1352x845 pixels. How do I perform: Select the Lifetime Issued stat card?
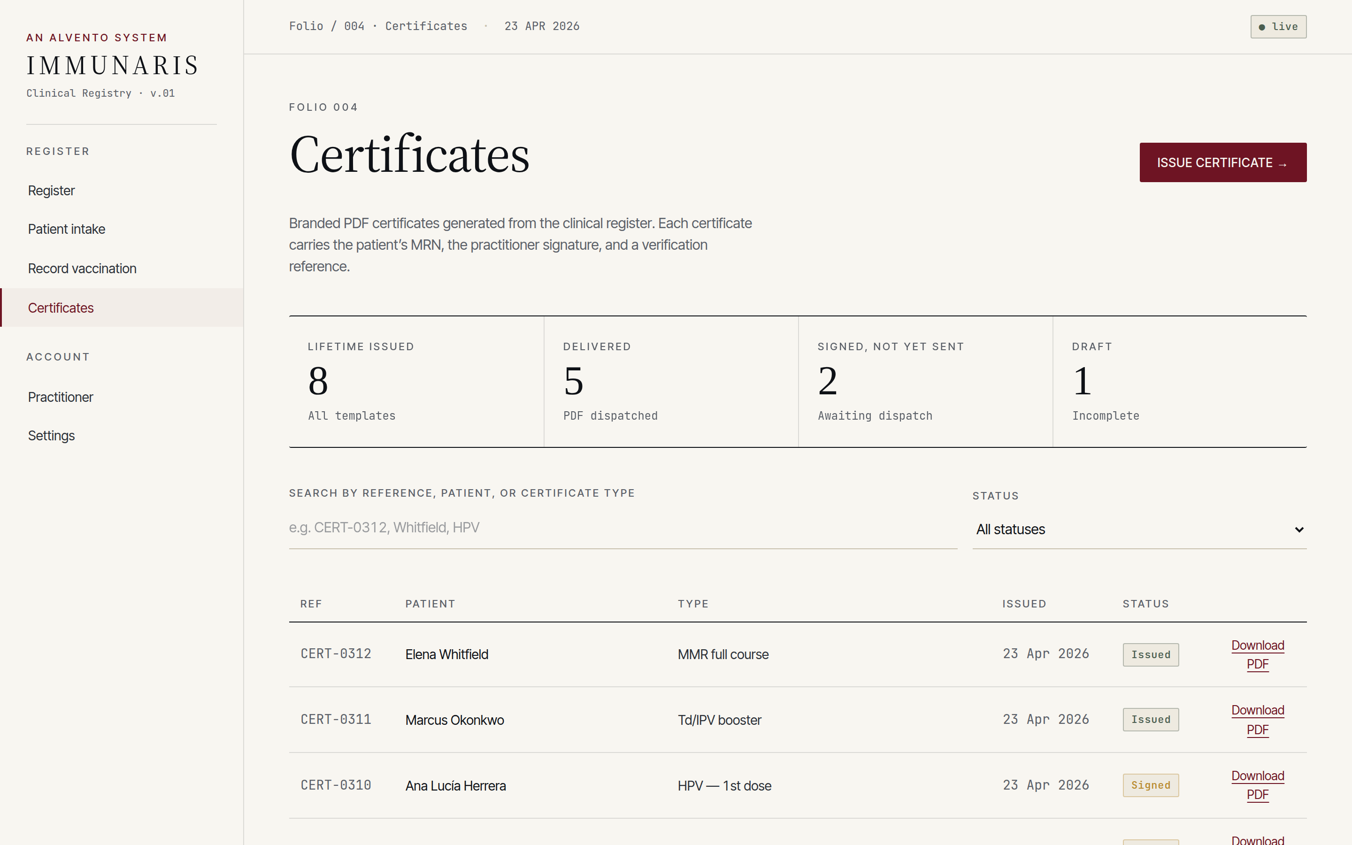click(415, 382)
